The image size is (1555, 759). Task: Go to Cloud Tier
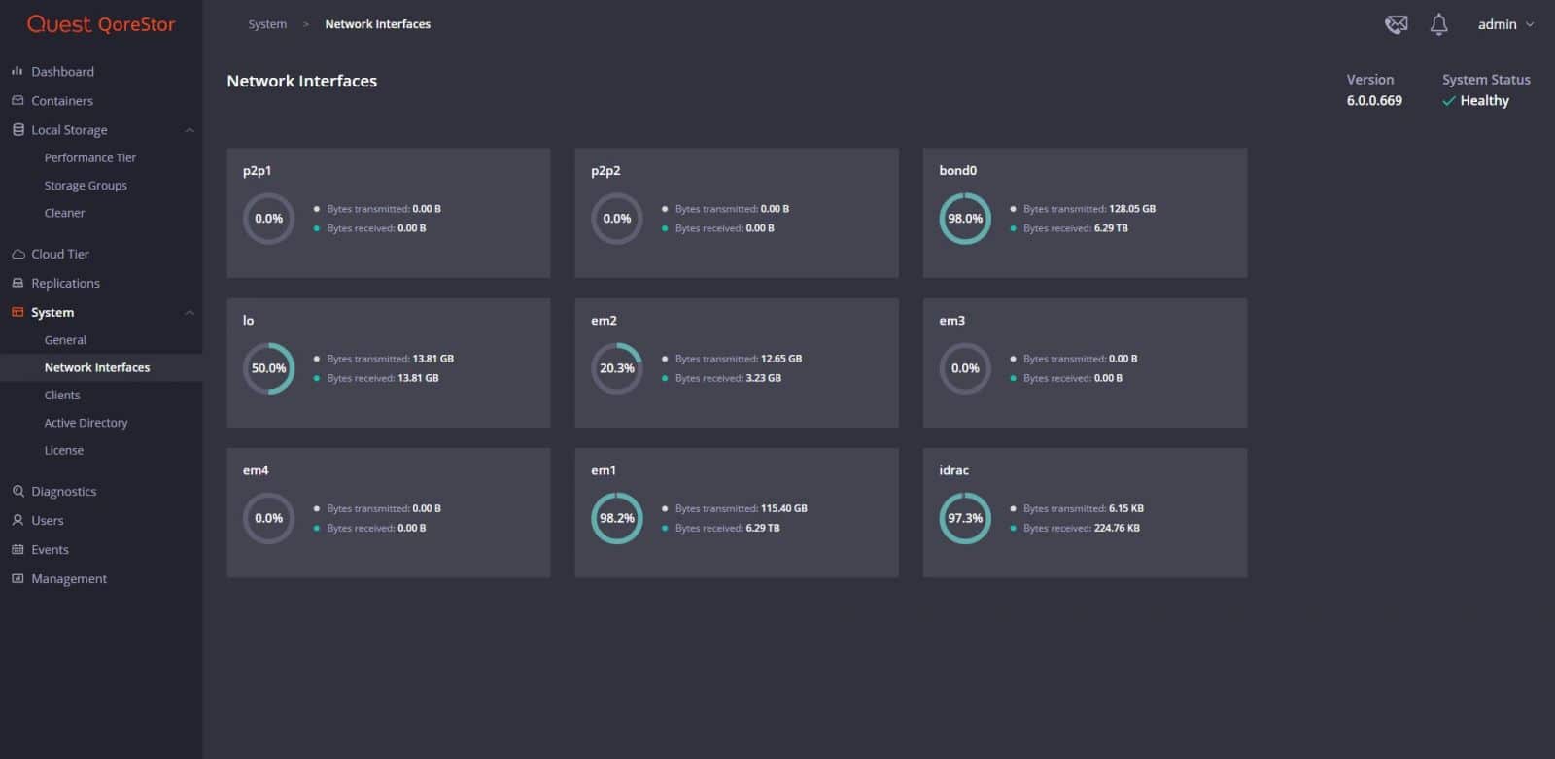tap(60, 254)
